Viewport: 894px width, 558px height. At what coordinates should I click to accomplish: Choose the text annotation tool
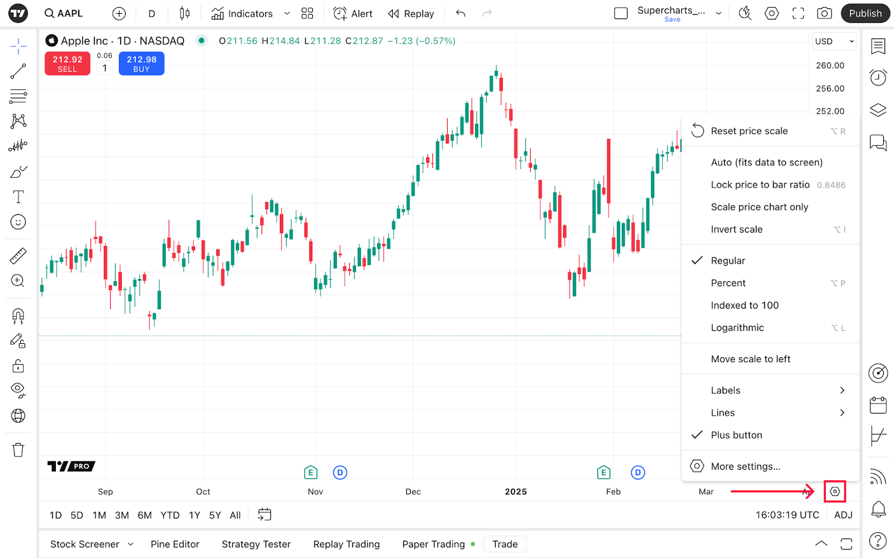[18, 196]
